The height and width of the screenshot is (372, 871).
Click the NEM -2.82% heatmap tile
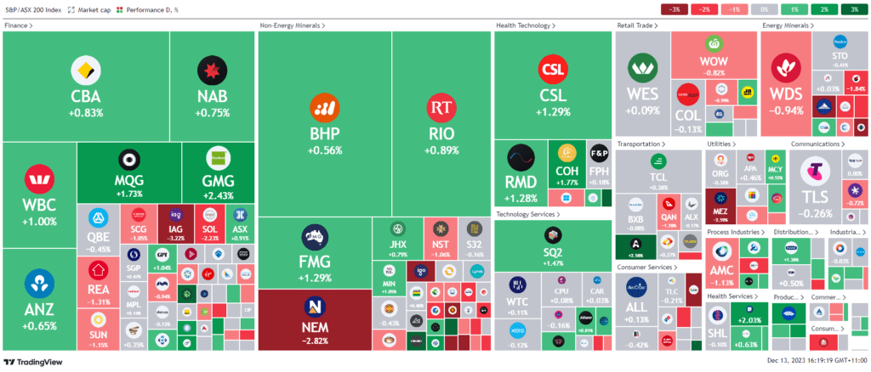click(315, 319)
